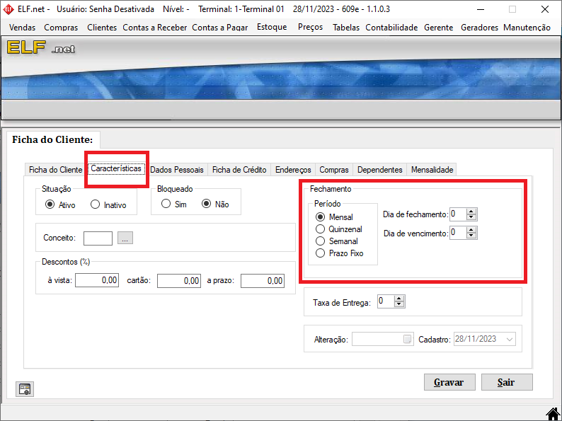Image resolution: width=562 pixels, height=421 pixels.
Task: Switch to the Mensalidade tab
Action: click(432, 170)
